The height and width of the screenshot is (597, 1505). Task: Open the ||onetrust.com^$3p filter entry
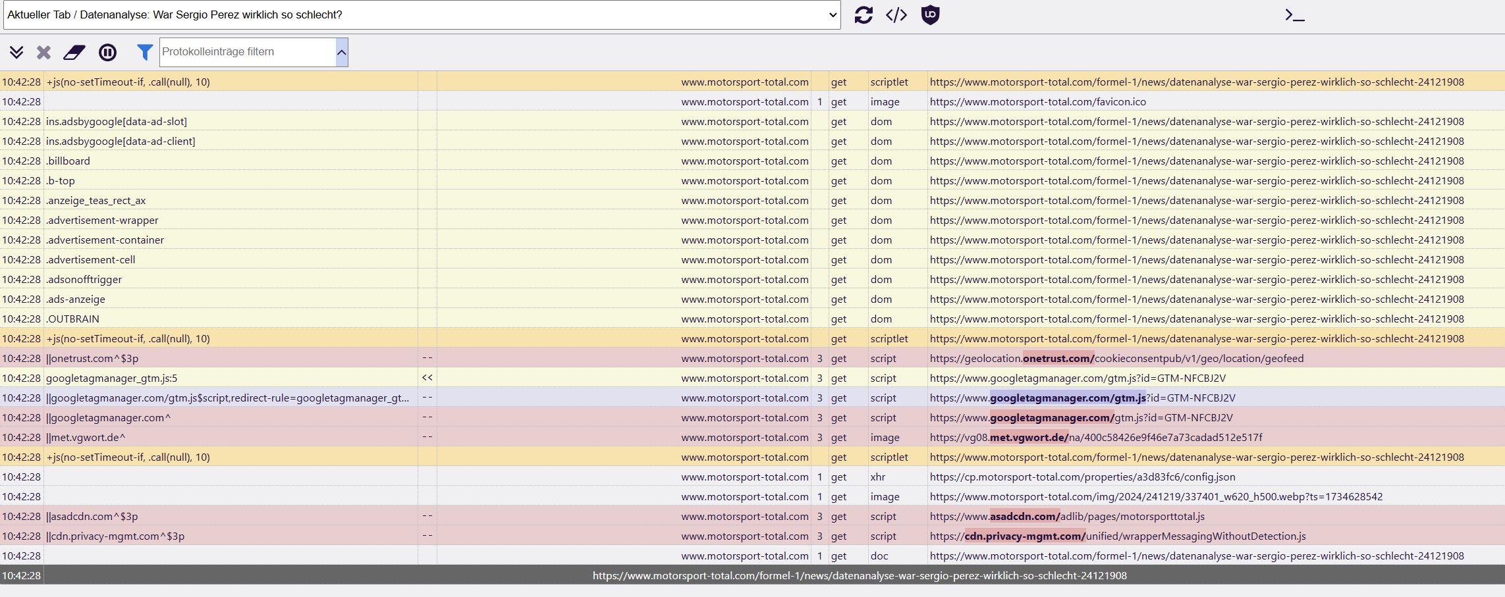pos(92,358)
